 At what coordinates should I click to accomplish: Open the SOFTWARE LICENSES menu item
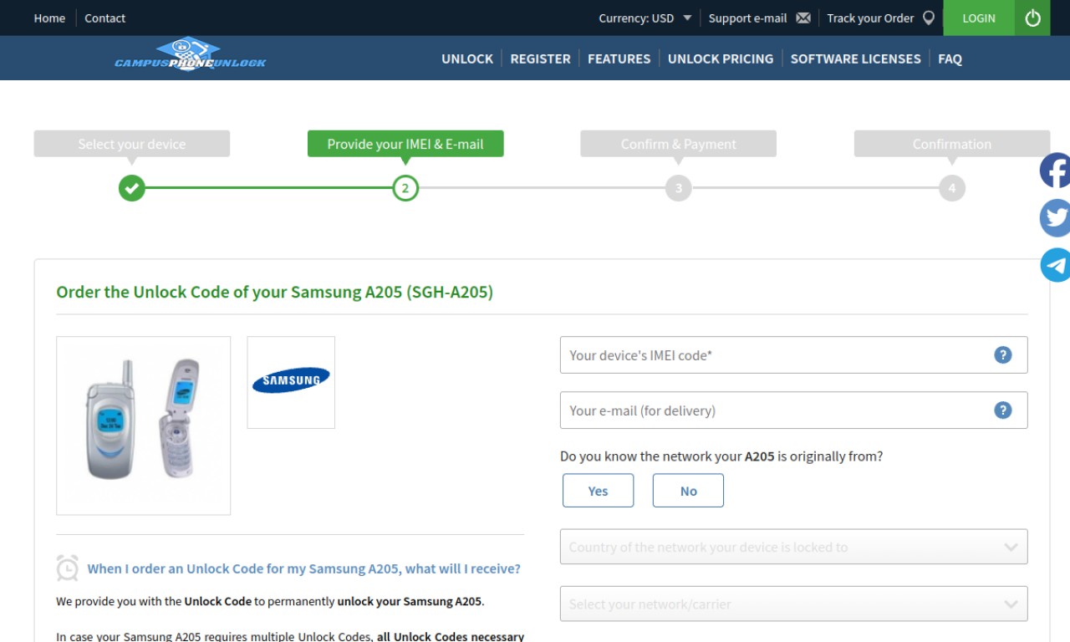(855, 59)
